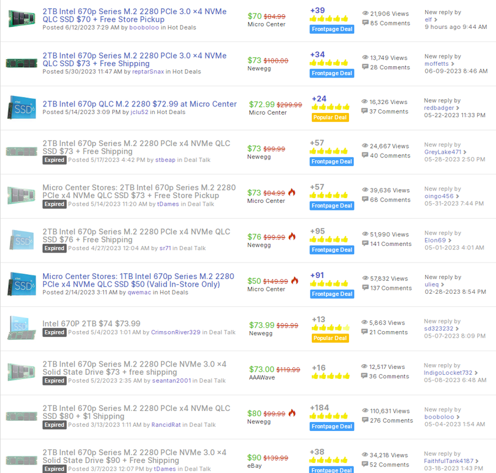Open the $70 Free Store Pickup deal title

[x=135, y=15]
